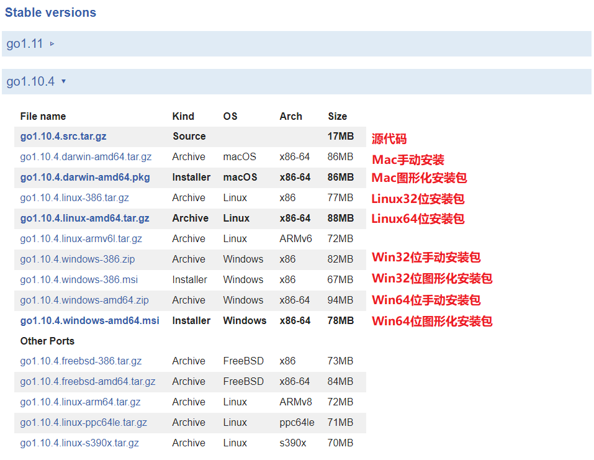The image size is (594, 460).
Task: Click the s390x architecture cell
Action: 293,443
